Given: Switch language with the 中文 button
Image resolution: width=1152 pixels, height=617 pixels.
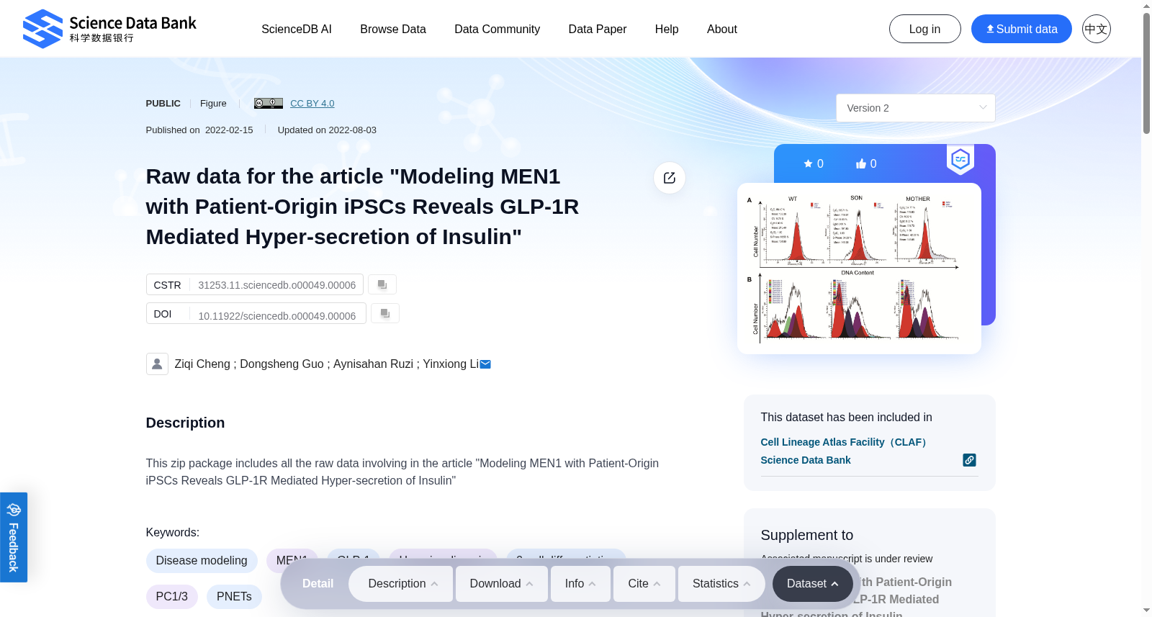Looking at the screenshot, I should click(1096, 29).
